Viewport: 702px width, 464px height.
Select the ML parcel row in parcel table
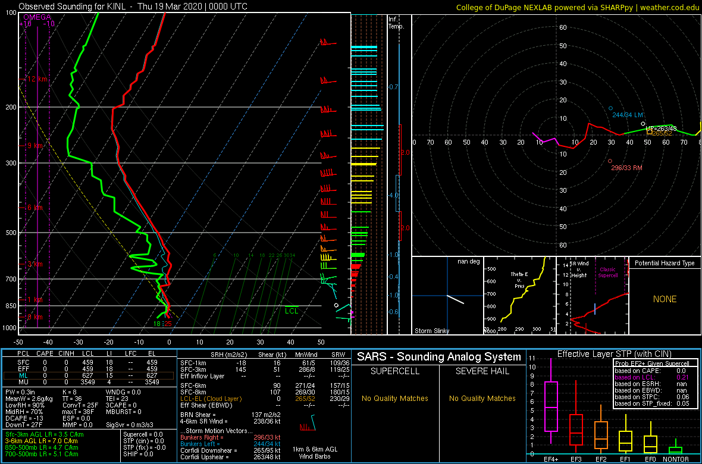89,376
